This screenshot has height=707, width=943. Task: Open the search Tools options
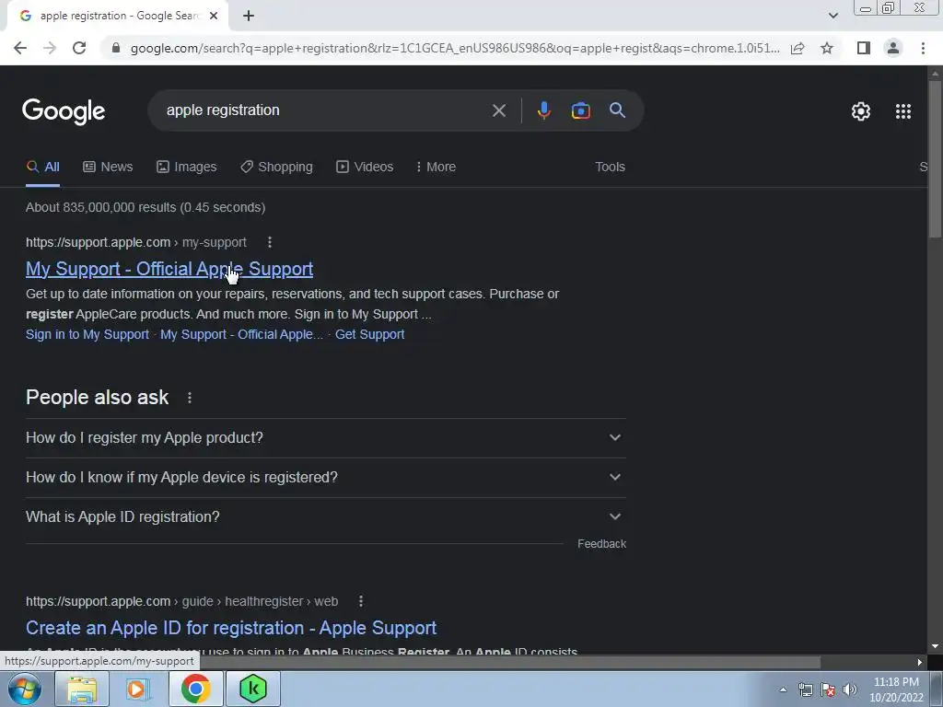pyautogui.click(x=610, y=167)
